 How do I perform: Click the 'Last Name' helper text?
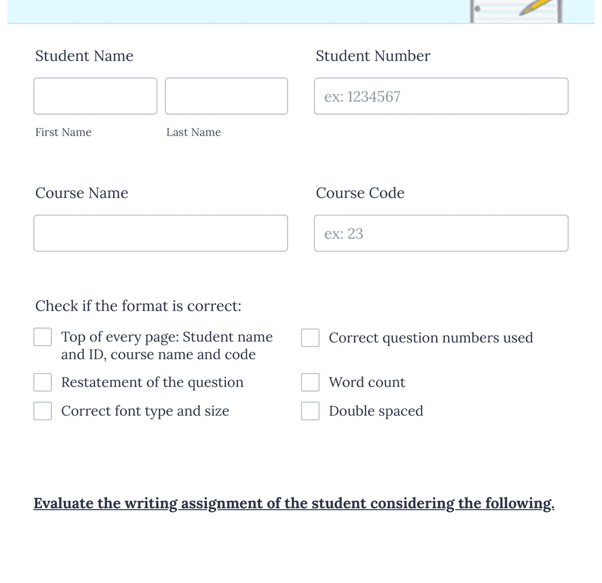click(x=193, y=132)
